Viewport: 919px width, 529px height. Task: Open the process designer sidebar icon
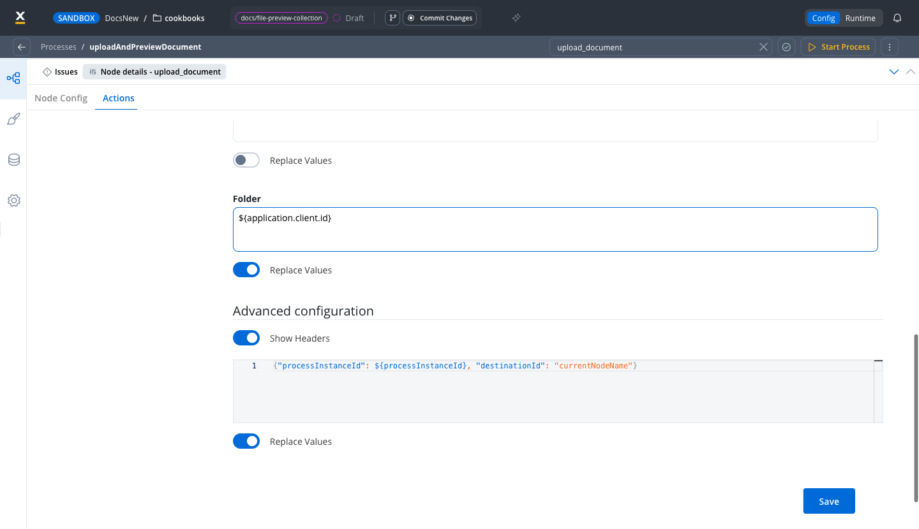coord(13,78)
